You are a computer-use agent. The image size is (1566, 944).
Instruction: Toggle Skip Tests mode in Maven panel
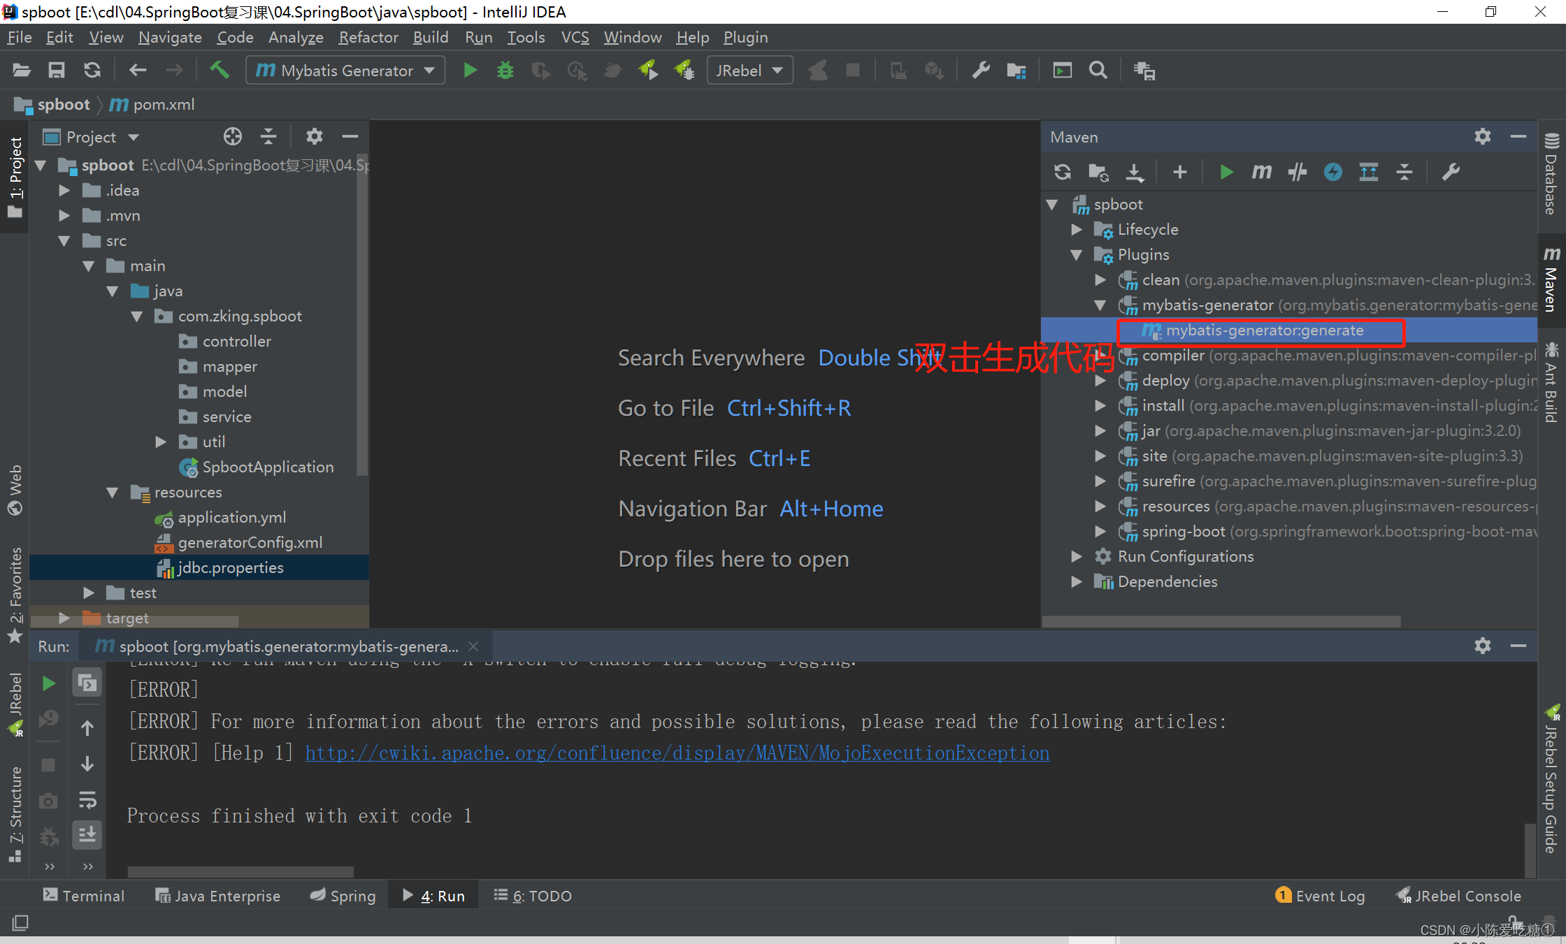[x=1298, y=172]
